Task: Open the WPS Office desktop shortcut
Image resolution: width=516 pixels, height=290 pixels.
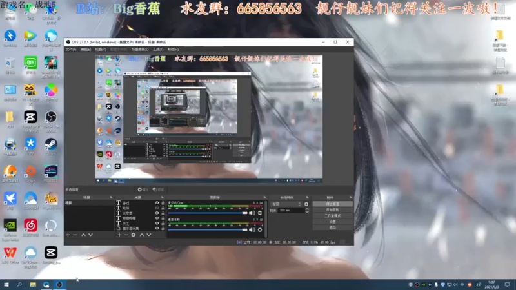Action: 10,255
